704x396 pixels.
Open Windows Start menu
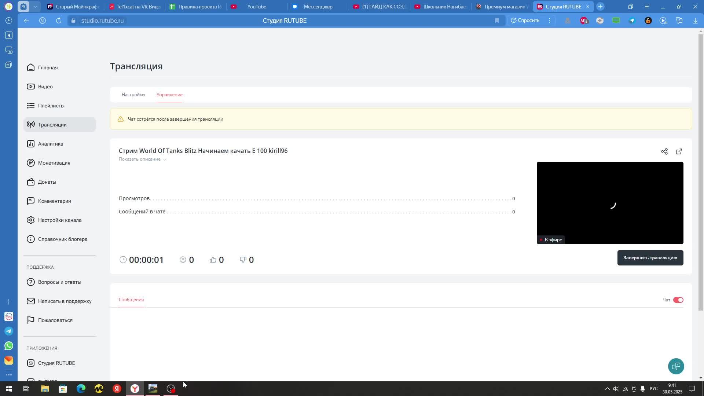[9, 389]
